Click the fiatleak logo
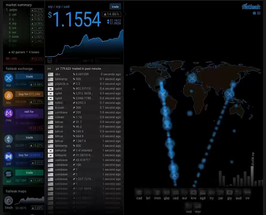This screenshot has width=266, height=215. [x=251, y=7]
